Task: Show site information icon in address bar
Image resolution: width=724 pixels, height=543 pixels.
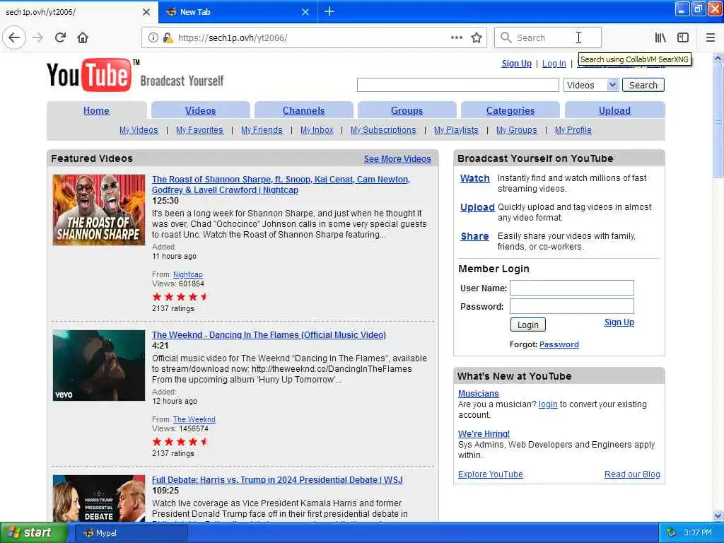Action: tap(153, 37)
